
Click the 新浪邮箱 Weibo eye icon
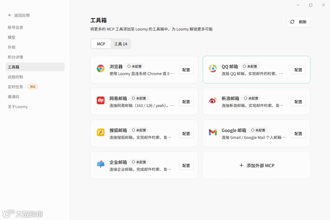[213, 101]
